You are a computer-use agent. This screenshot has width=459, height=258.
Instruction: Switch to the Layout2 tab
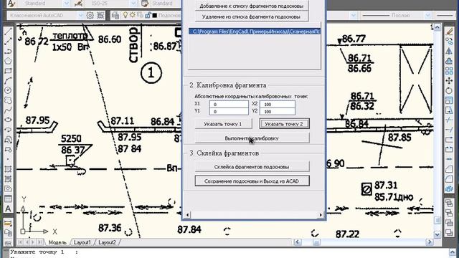coord(107,242)
